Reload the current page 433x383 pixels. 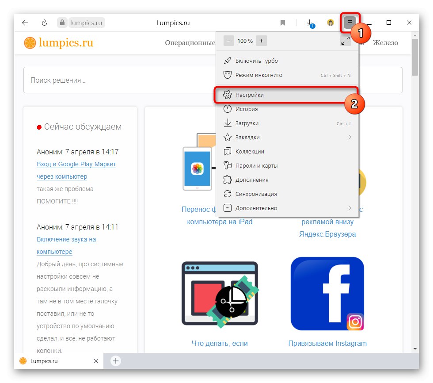click(44, 23)
